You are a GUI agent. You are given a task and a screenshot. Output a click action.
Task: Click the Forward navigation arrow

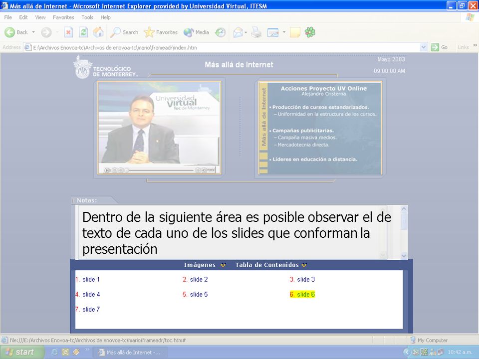click(46, 32)
